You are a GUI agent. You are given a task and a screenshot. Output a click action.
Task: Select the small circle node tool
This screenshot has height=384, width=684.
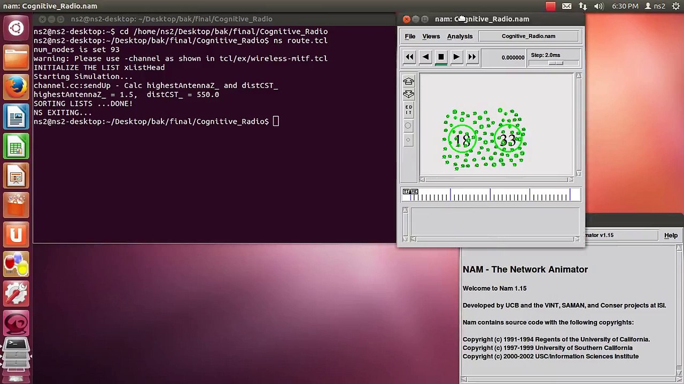pyautogui.click(x=408, y=140)
